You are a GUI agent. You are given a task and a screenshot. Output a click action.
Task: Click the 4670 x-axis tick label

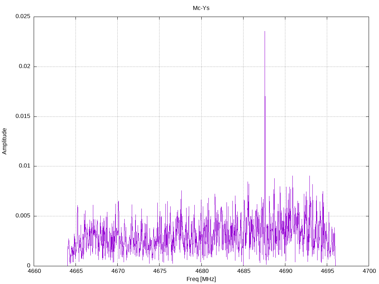[118, 271]
